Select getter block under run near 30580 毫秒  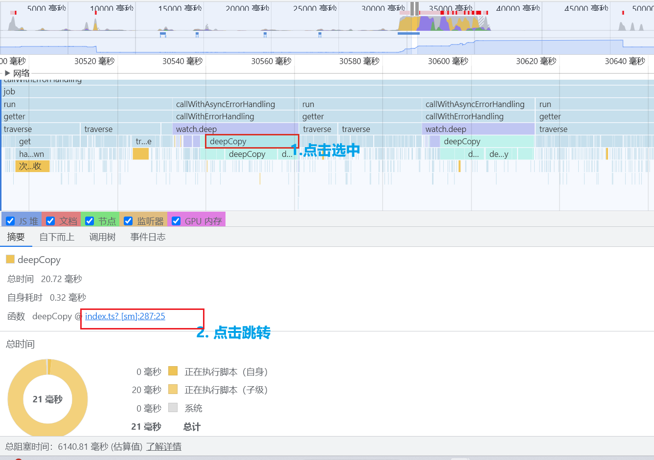pyautogui.click(x=360, y=116)
